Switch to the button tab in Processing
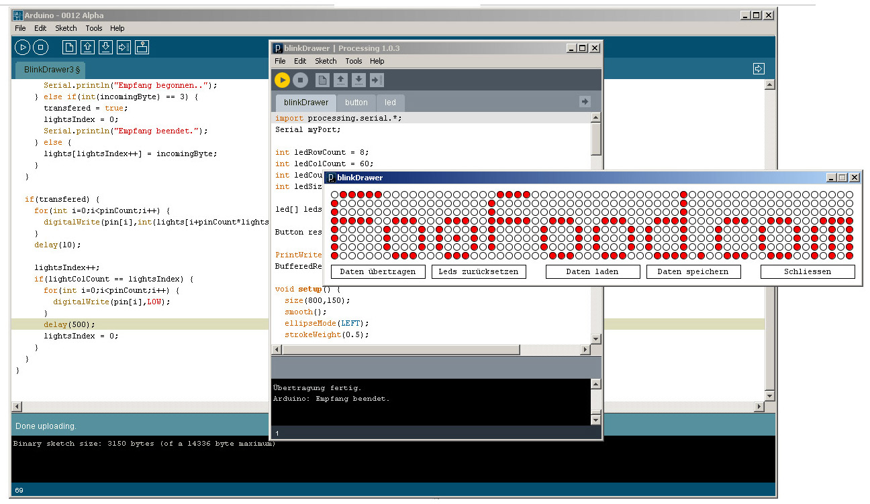 click(x=356, y=103)
